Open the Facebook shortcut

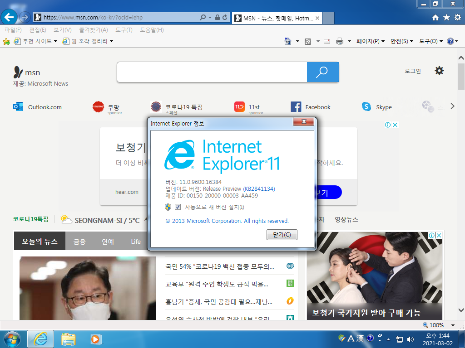311,107
